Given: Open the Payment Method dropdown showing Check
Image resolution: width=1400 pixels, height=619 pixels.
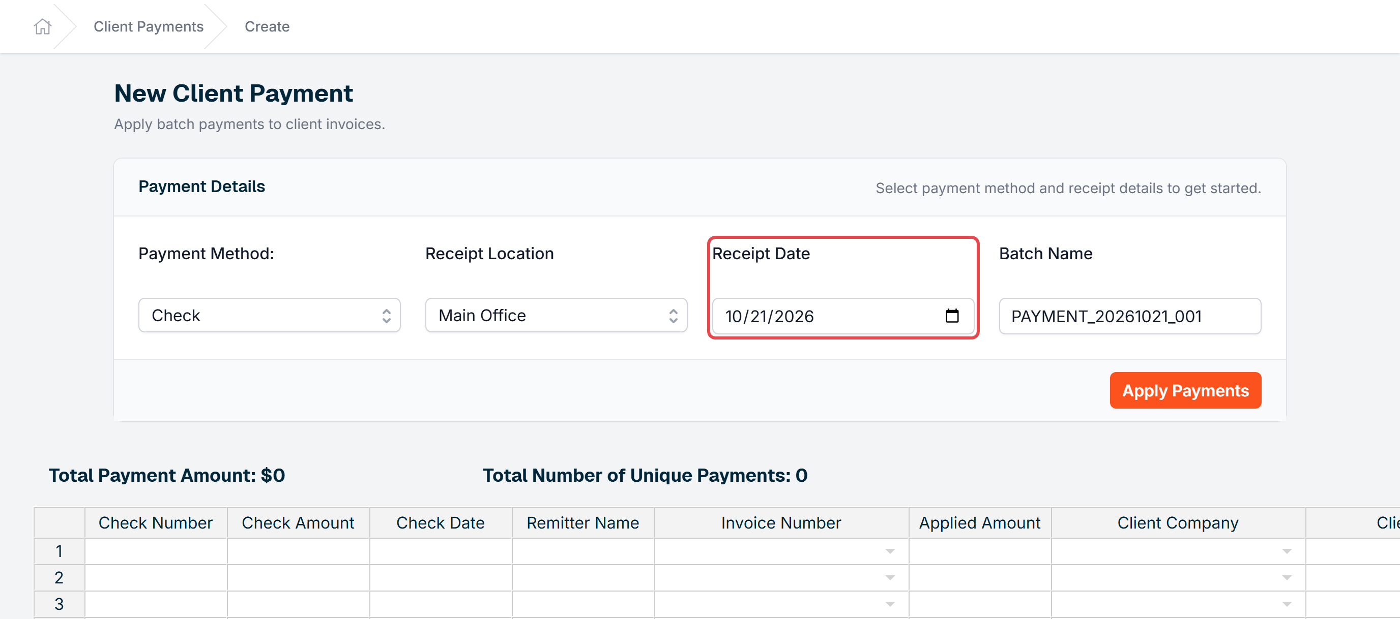Looking at the screenshot, I should point(269,316).
